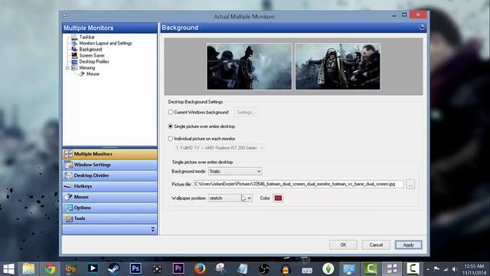Screen dimensions: 490x276
Task: Open Steam from the taskbar
Action: 114,269
